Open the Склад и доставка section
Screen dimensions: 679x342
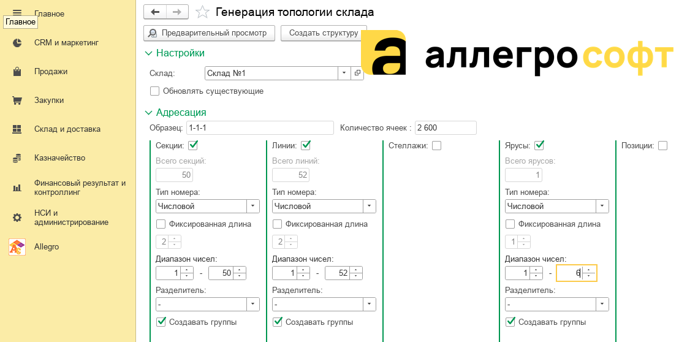pos(67,129)
